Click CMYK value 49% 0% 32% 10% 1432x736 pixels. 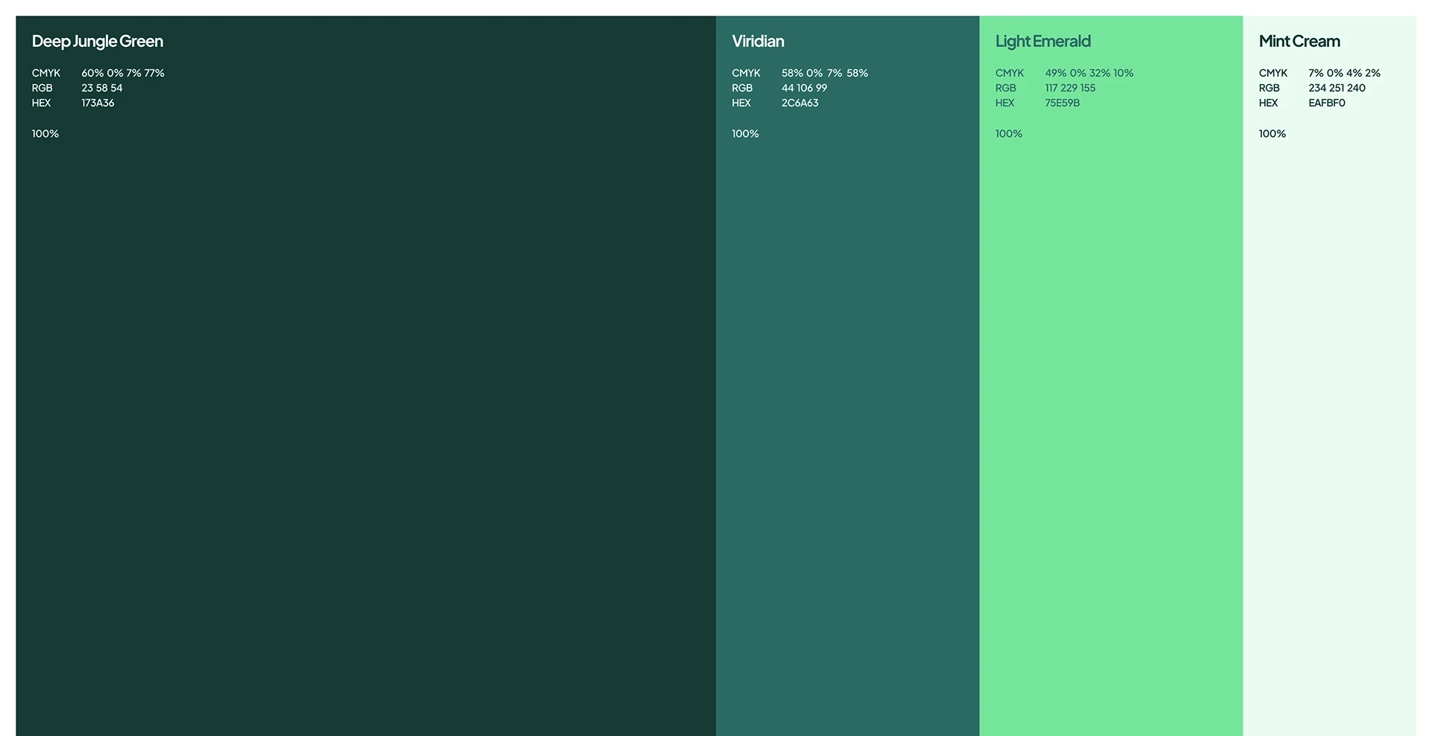coord(1089,73)
